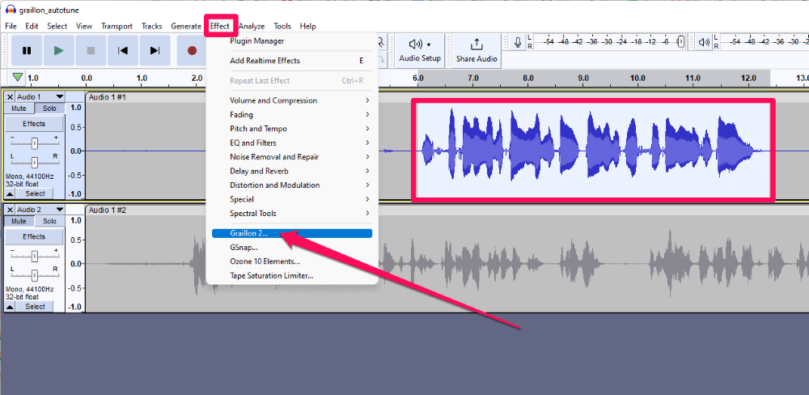Open the Select menu

point(57,26)
